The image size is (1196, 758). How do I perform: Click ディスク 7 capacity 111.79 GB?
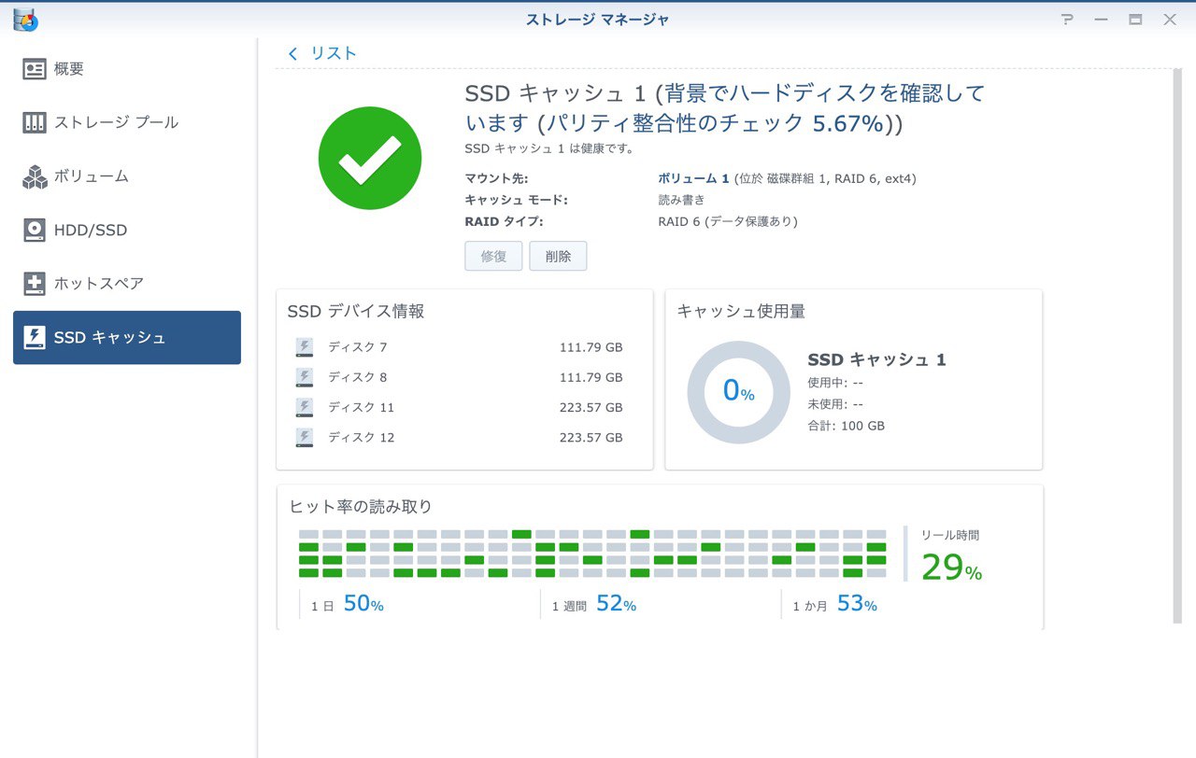tap(591, 347)
